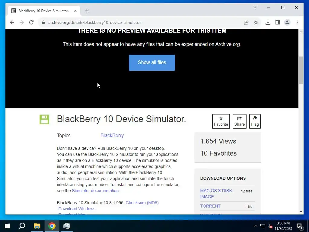Open Chrome three-dot menu

pyautogui.click(x=297, y=22)
